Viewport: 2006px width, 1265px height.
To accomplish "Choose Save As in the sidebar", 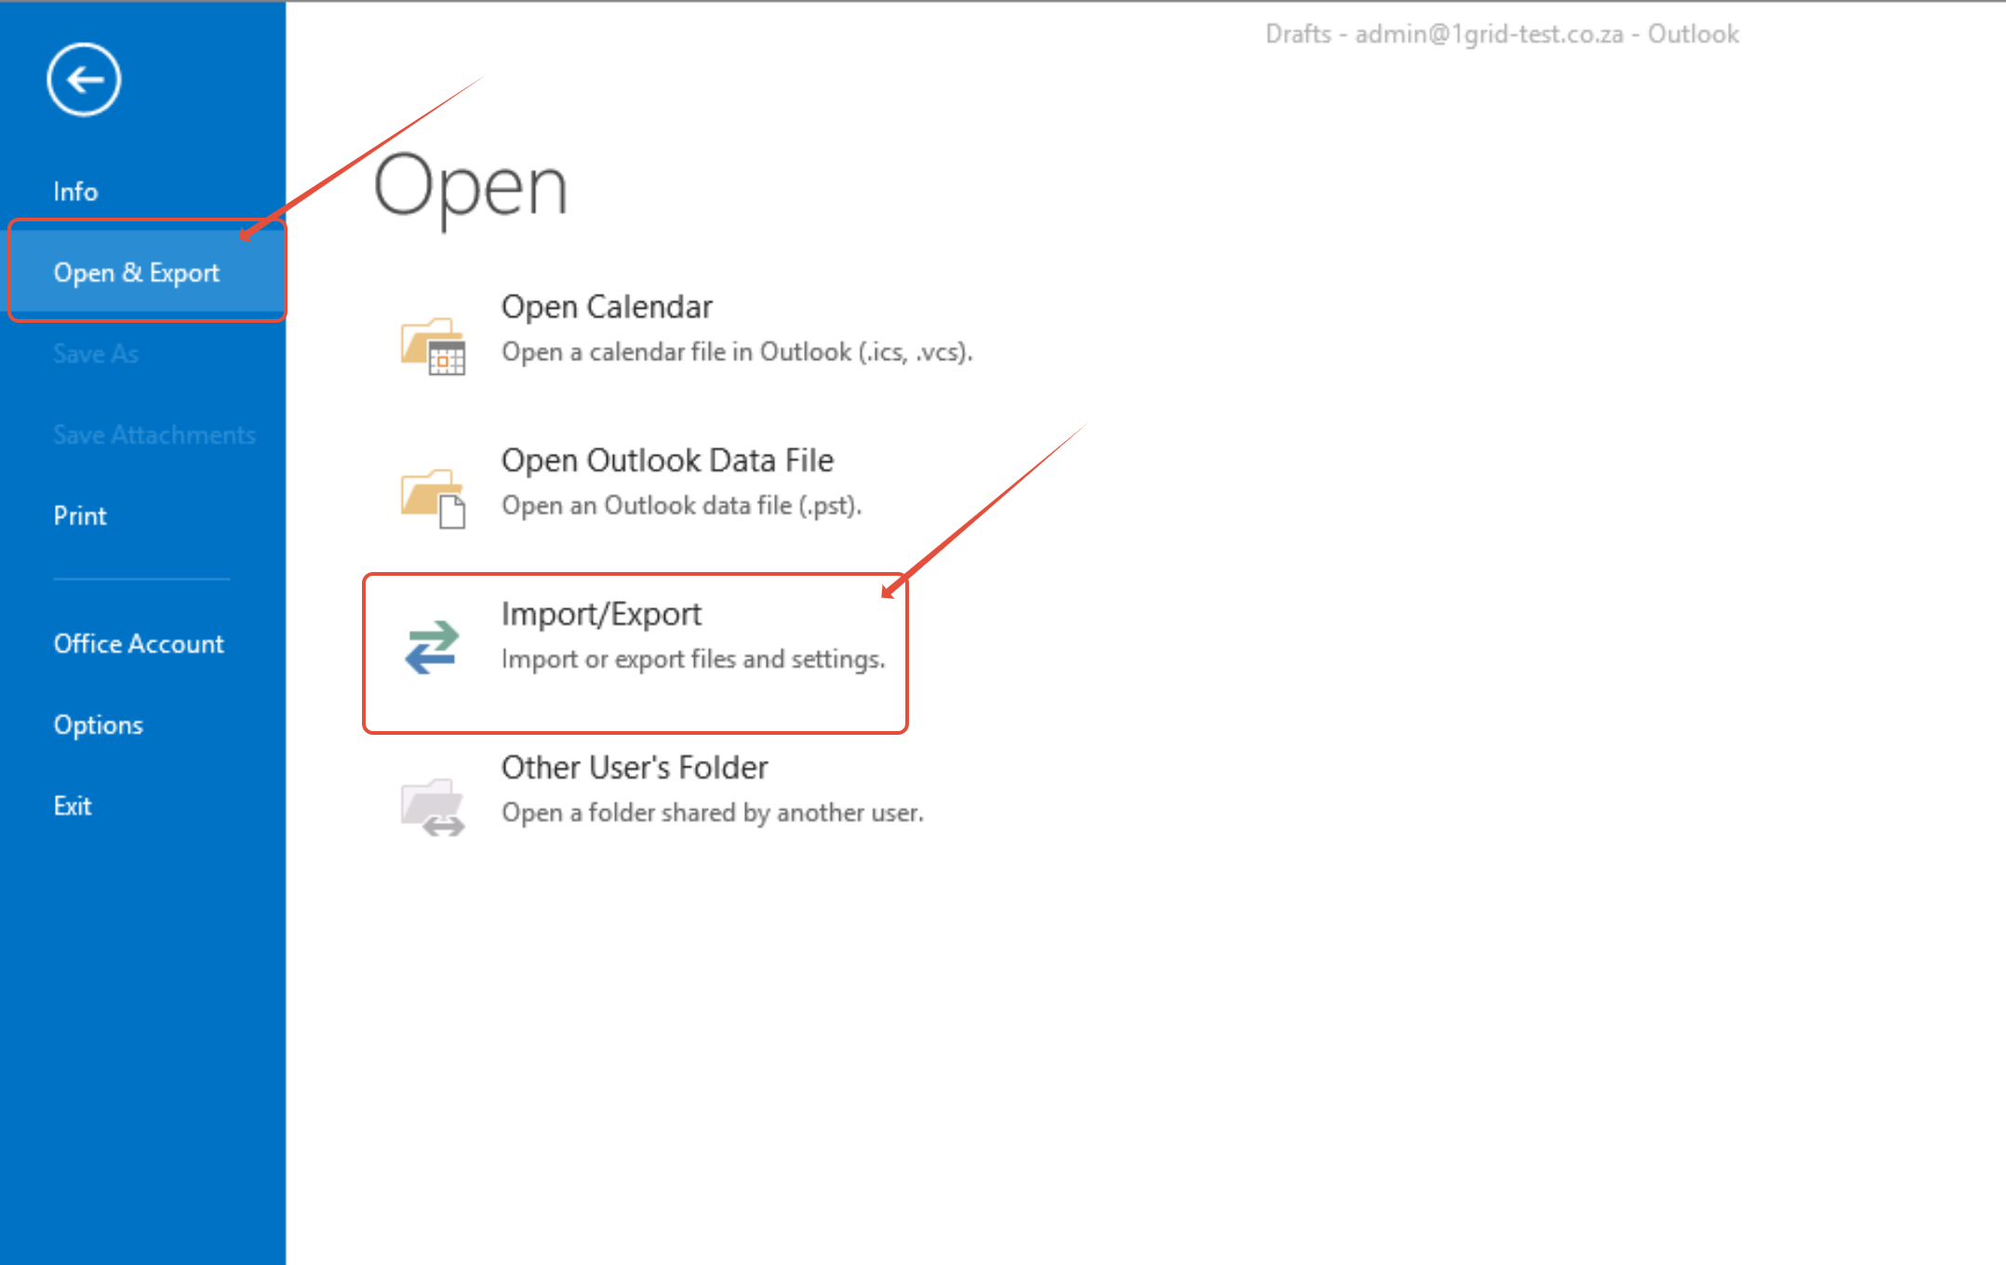I will tap(96, 353).
